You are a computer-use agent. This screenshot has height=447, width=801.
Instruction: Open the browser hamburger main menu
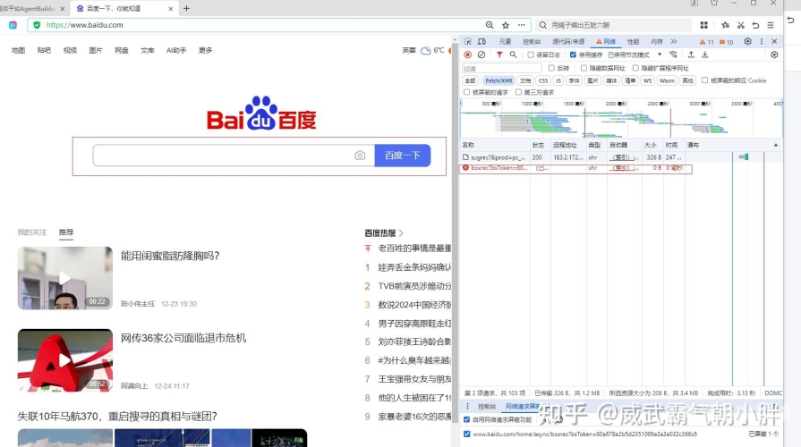click(x=771, y=24)
